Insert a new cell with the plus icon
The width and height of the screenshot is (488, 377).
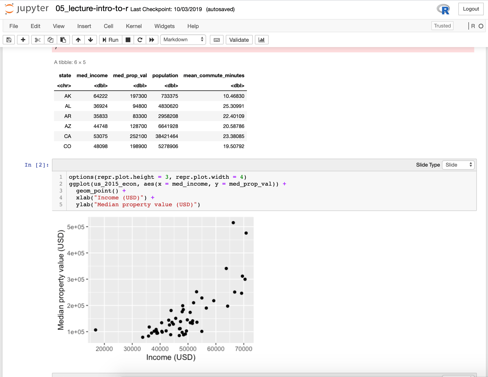click(23, 40)
